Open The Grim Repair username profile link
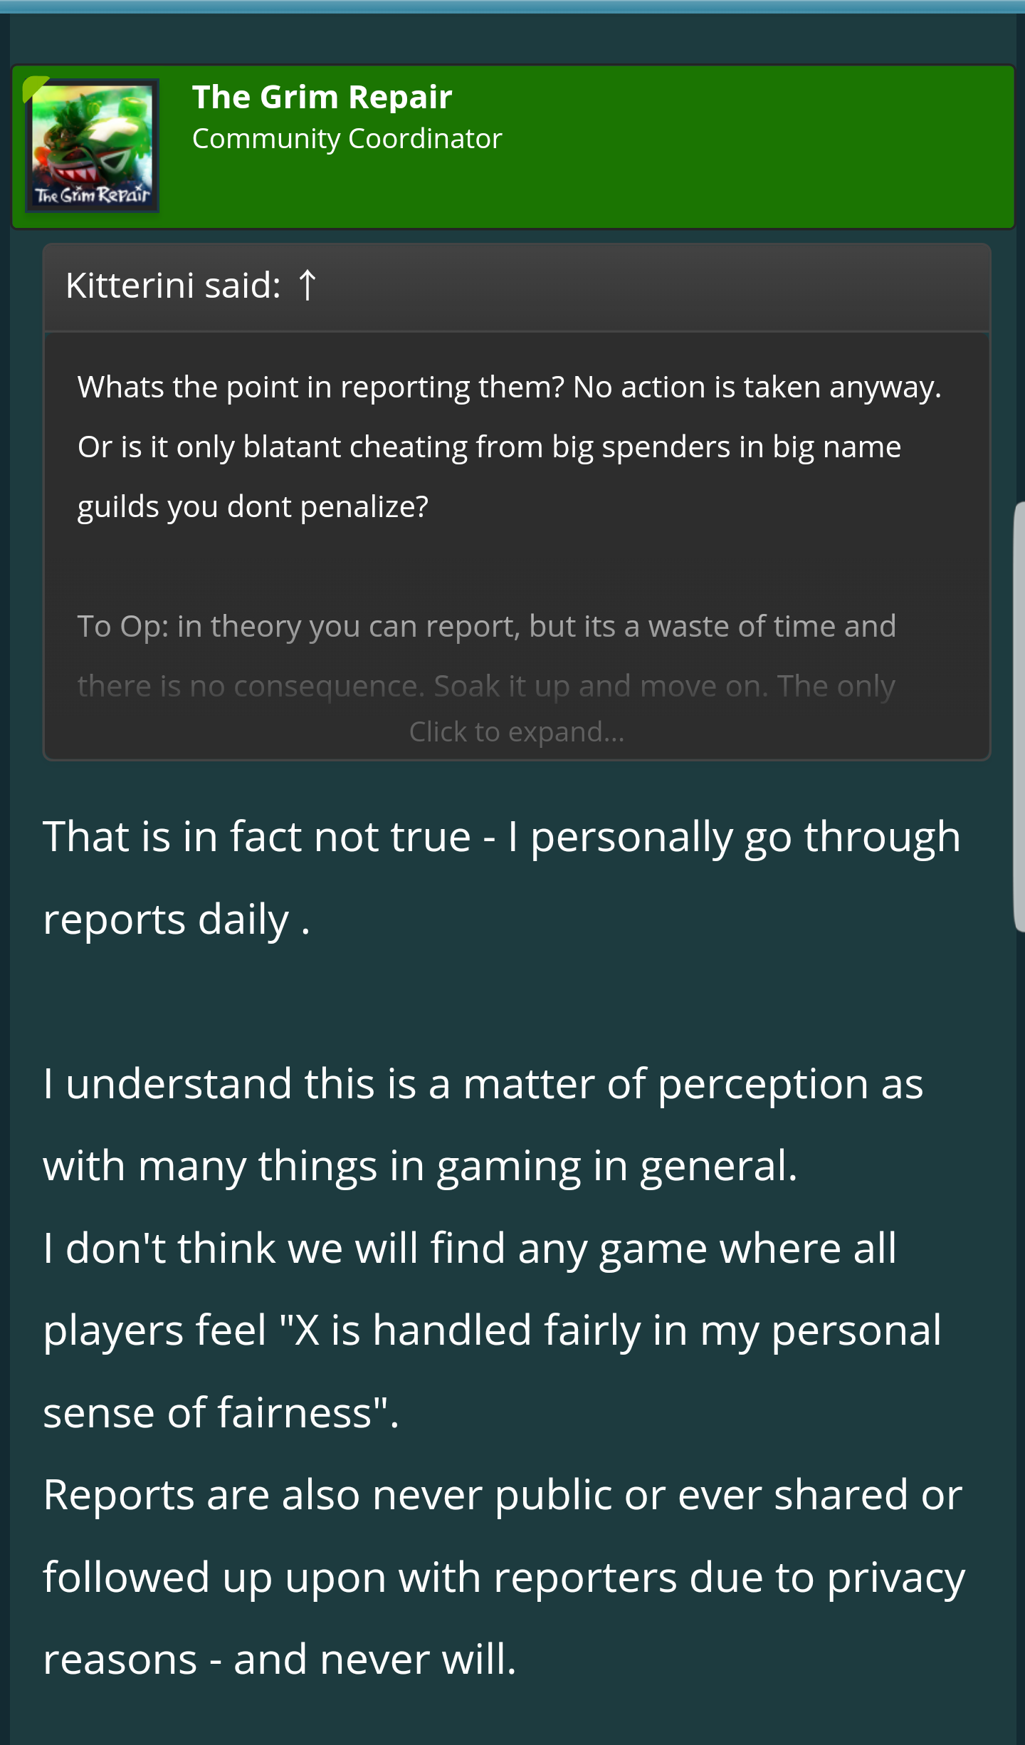The height and width of the screenshot is (1745, 1025). click(322, 97)
